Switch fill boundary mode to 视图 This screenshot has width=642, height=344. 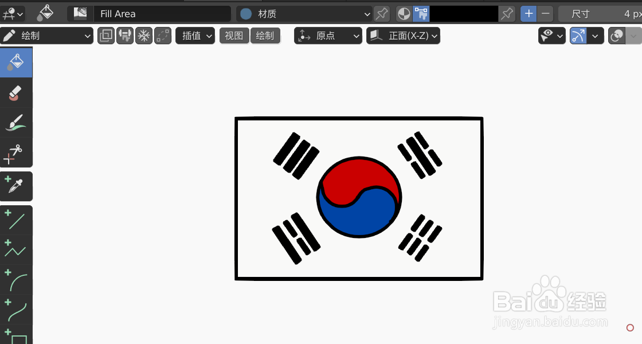(x=234, y=35)
